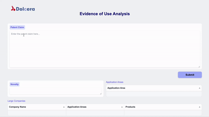Click the Novelty textarea resize handle
The width and height of the screenshot is (209, 117).
coord(101,93)
